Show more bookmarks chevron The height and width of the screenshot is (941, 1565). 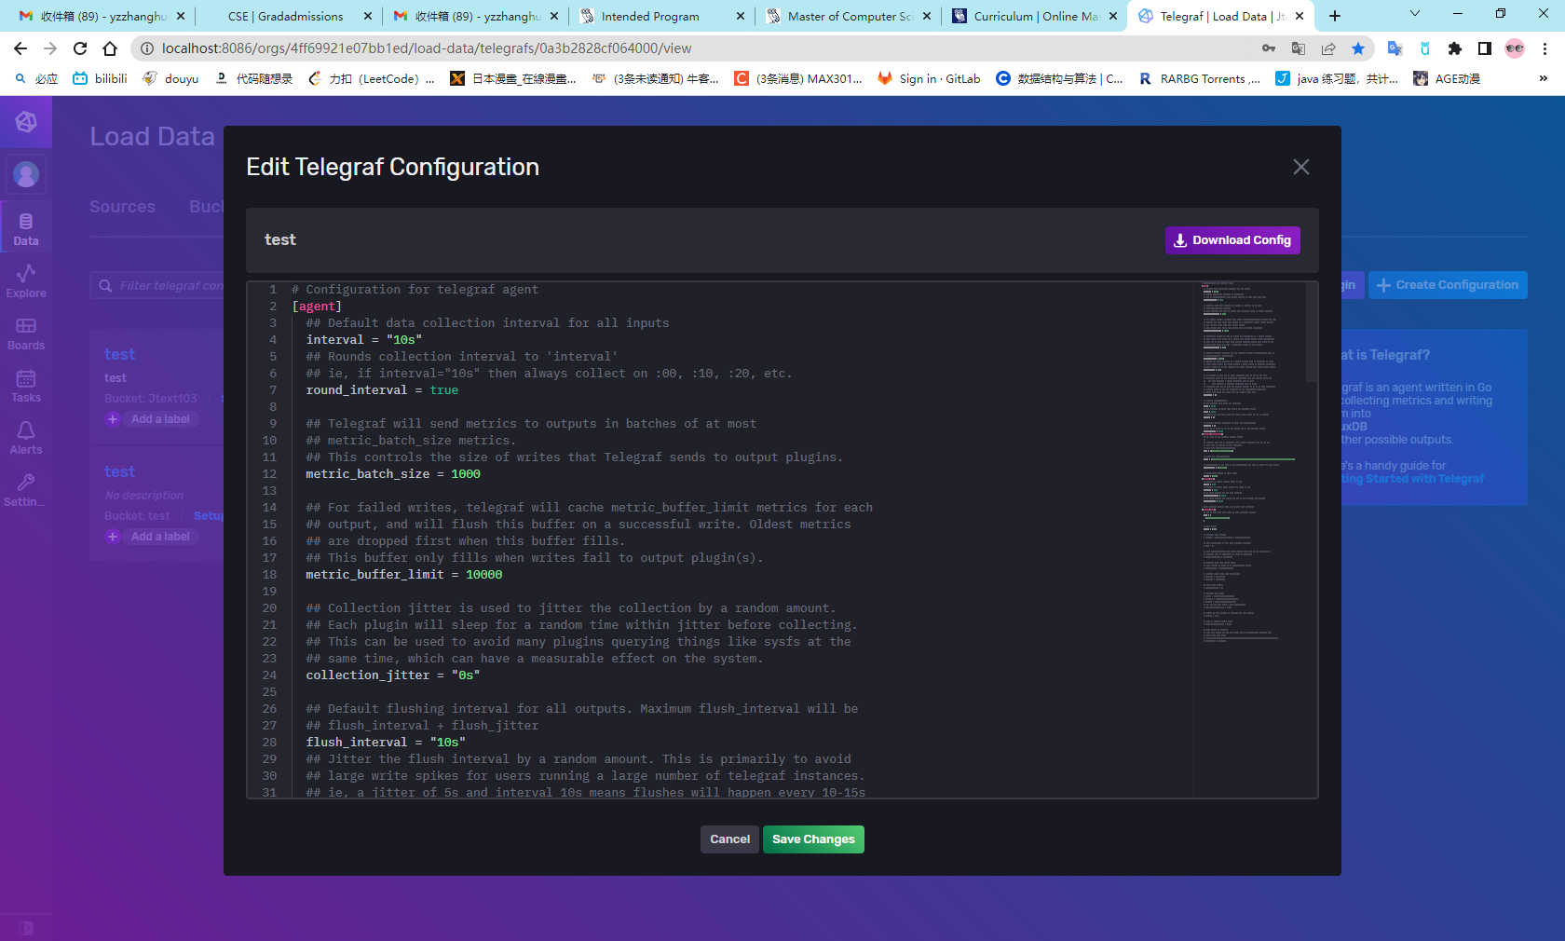pos(1544,78)
